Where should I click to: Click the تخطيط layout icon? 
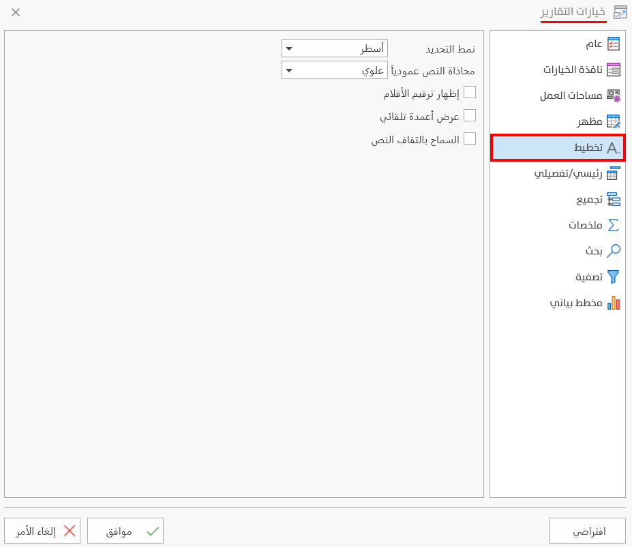613,147
